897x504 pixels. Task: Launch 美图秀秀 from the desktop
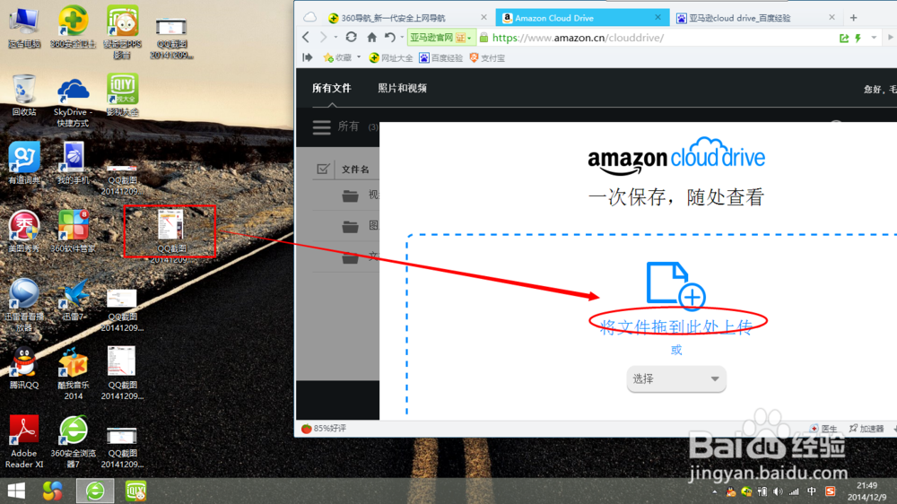click(24, 231)
